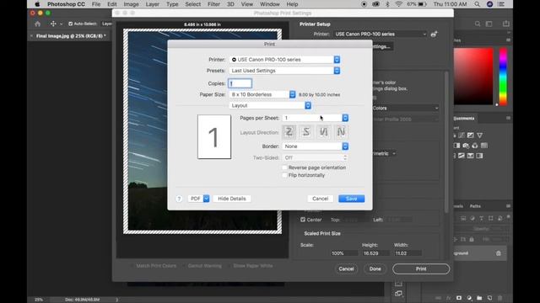Image resolution: width=540 pixels, height=303 pixels.
Task: Click the Black & White adjustment icon
Action: tap(457, 146)
